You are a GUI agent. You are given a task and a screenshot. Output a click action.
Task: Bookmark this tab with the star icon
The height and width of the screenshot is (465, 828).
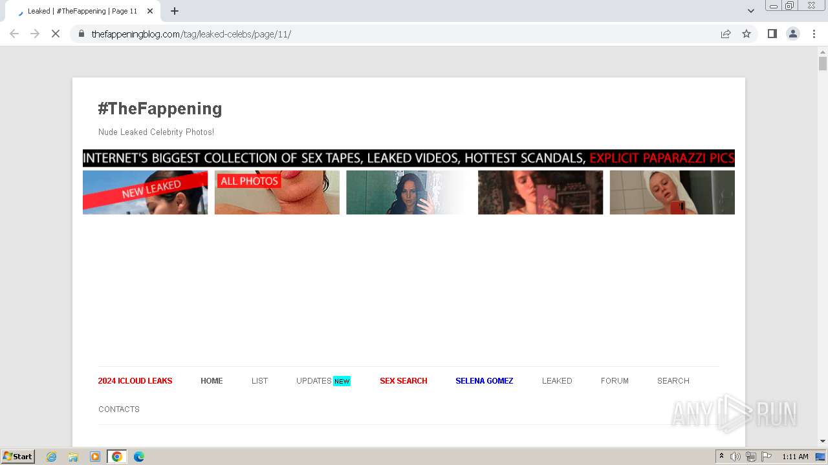(x=746, y=34)
